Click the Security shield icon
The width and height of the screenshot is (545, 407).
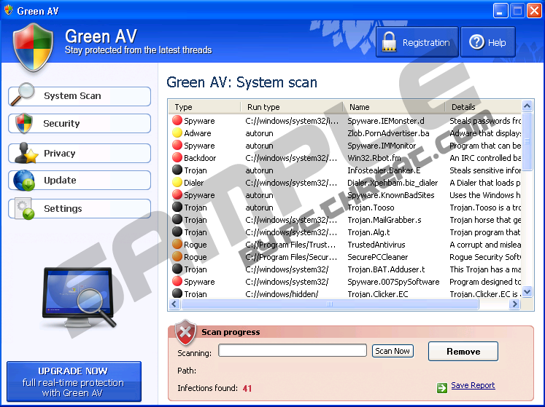(x=23, y=123)
